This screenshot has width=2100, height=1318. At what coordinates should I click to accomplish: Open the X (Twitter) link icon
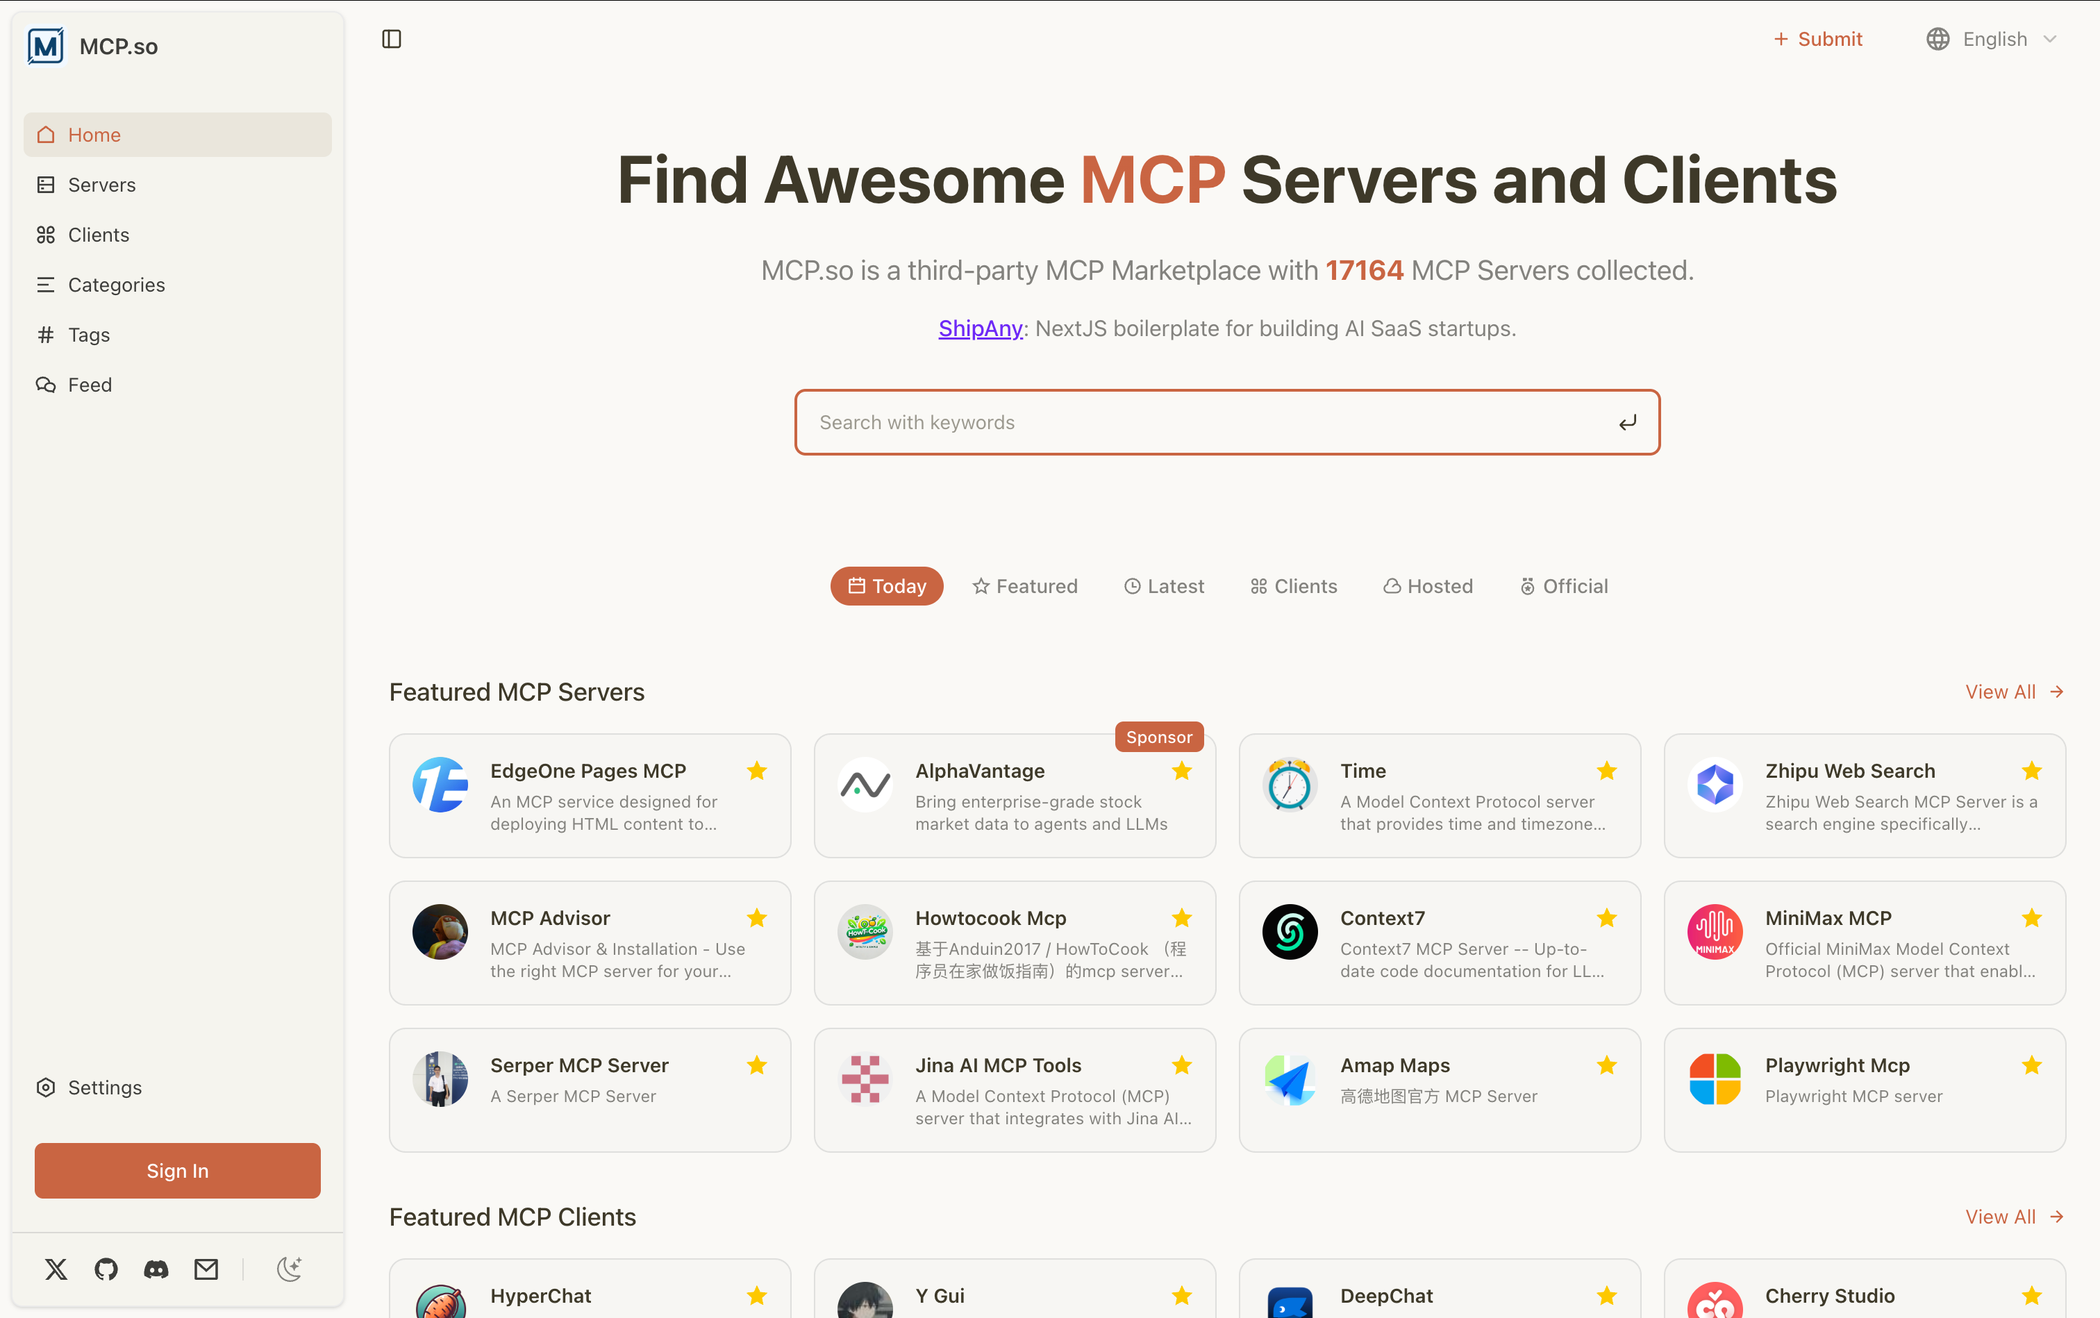(56, 1269)
